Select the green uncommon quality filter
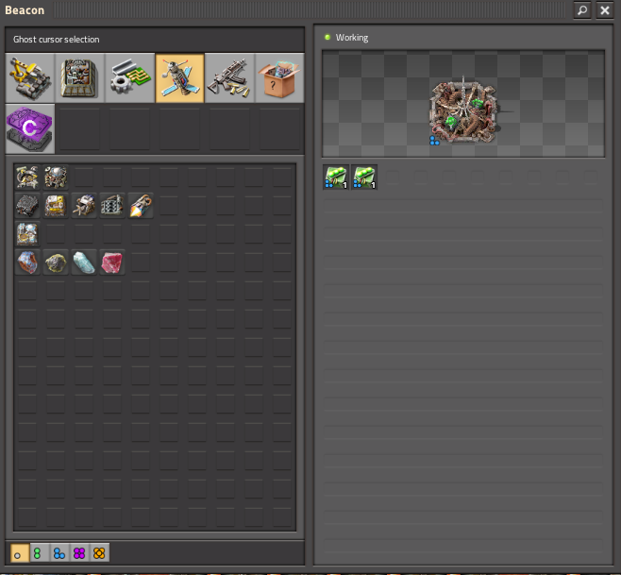This screenshot has height=575, width=621. pos(40,553)
